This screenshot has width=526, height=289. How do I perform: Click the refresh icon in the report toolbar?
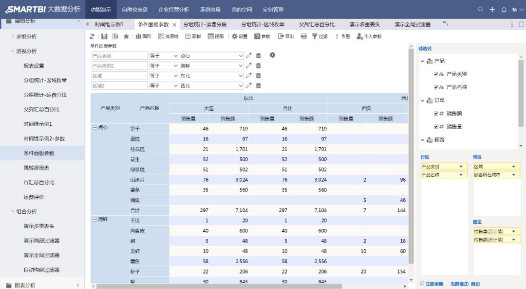[92, 36]
